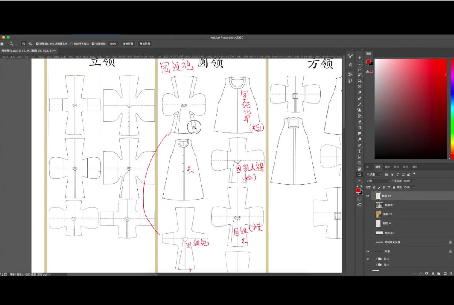
Task: Select the document tab 课件图片.psd
Action: 27,51
